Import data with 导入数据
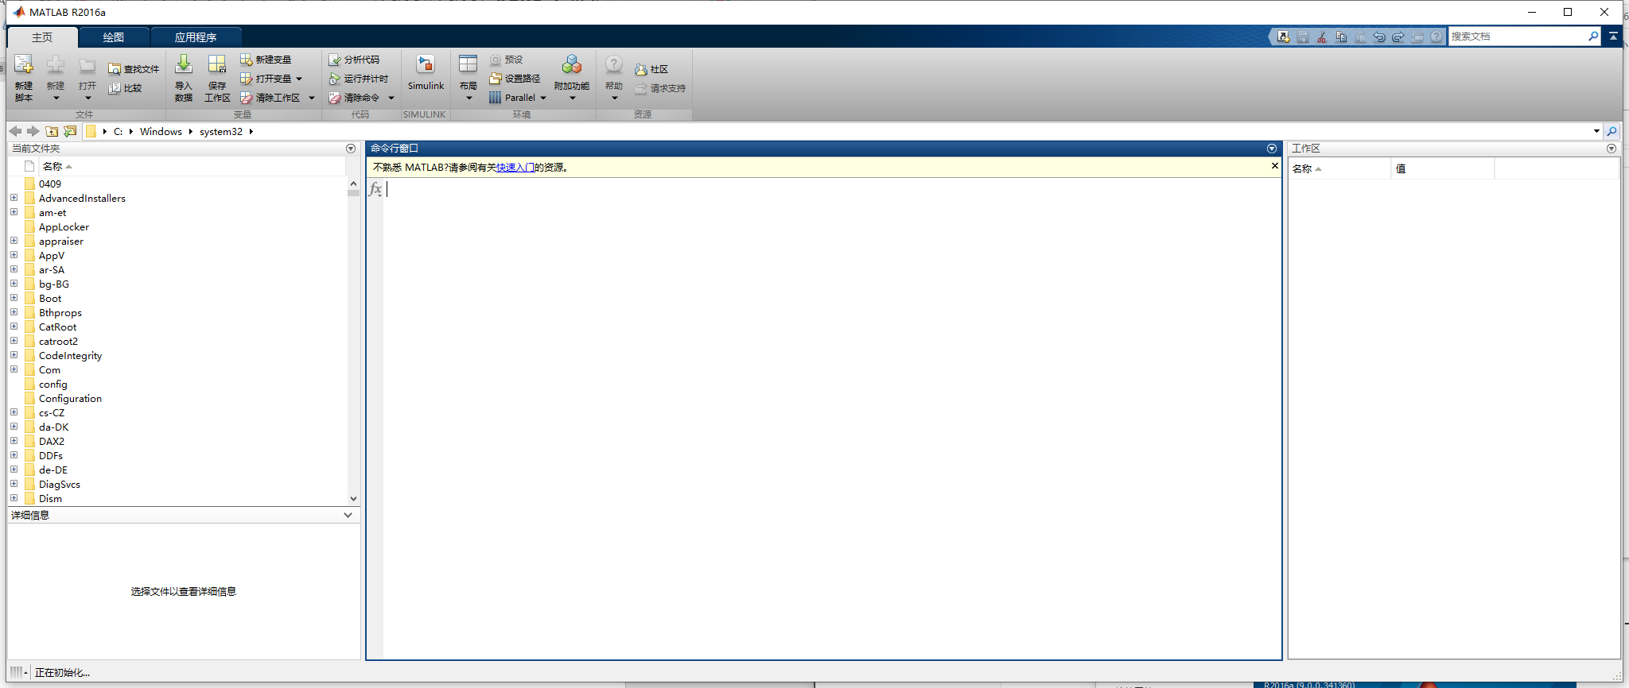The image size is (1629, 688). pyautogui.click(x=184, y=78)
